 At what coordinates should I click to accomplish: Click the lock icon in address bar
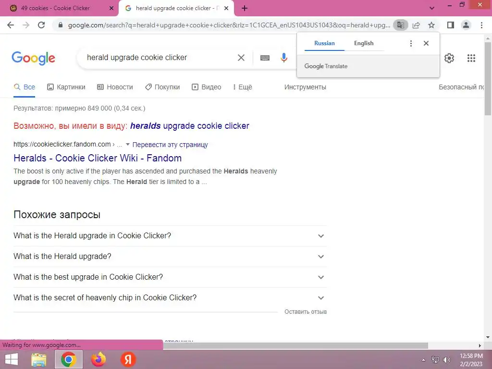61,25
